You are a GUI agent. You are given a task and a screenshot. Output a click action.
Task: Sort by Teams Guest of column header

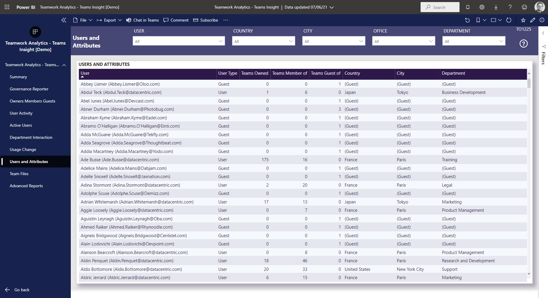point(326,73)
